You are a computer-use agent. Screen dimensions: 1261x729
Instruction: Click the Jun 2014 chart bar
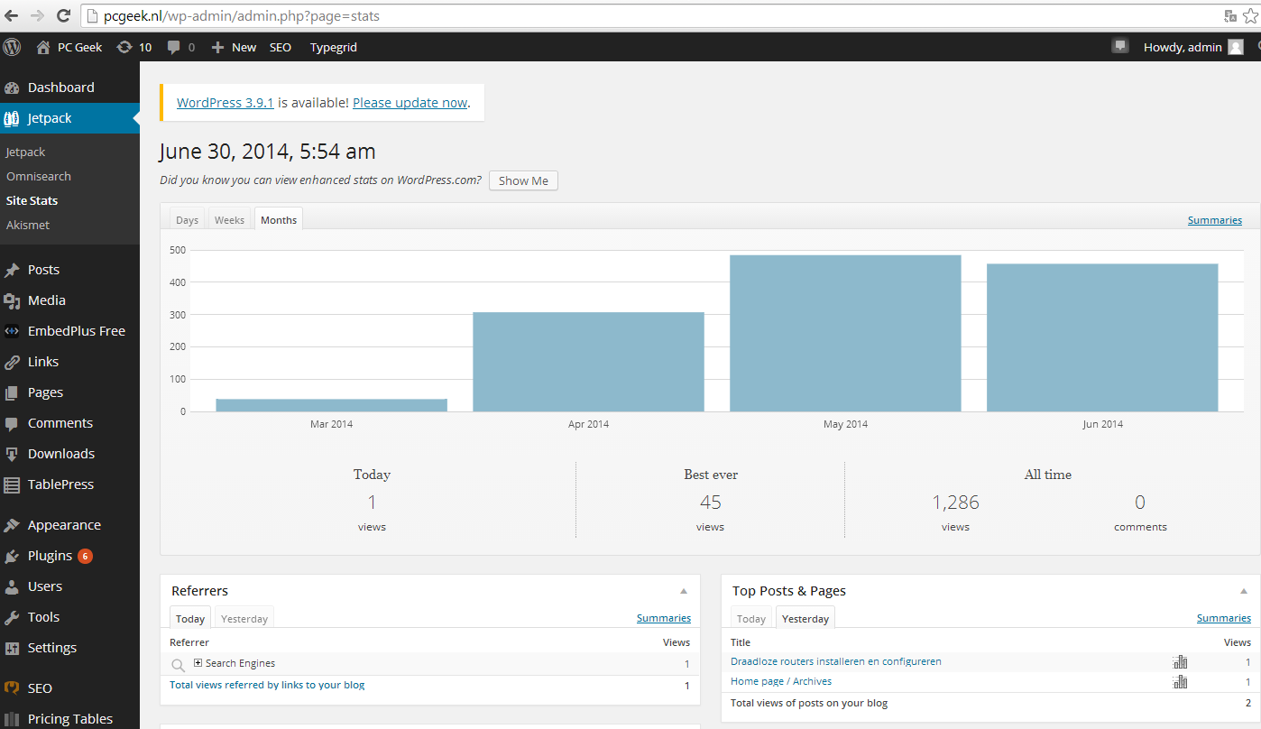pos(1102,337)
